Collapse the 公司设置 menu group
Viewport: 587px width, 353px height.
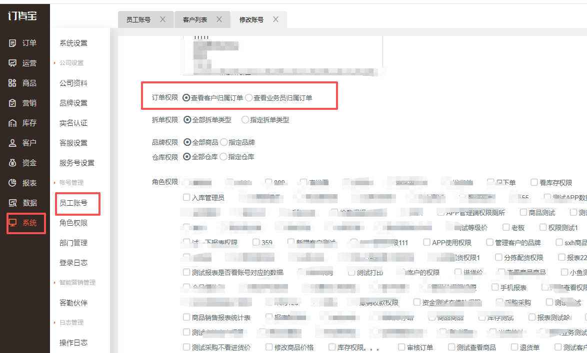(x=71, y=63)
